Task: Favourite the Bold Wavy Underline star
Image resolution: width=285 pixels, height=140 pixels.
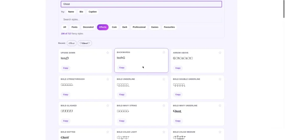Action: [220, 106]
